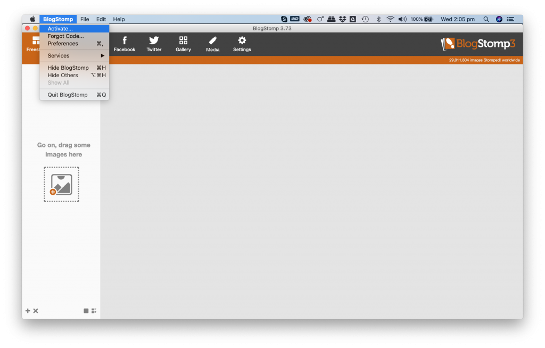
Task: Open the Edit menu
Action: click(101, 19)
